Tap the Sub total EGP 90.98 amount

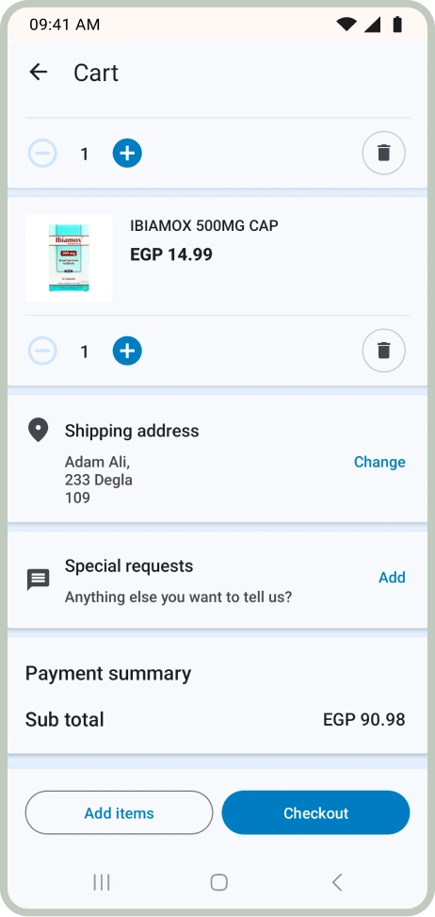pyautogui.click(x=364, y=719)
